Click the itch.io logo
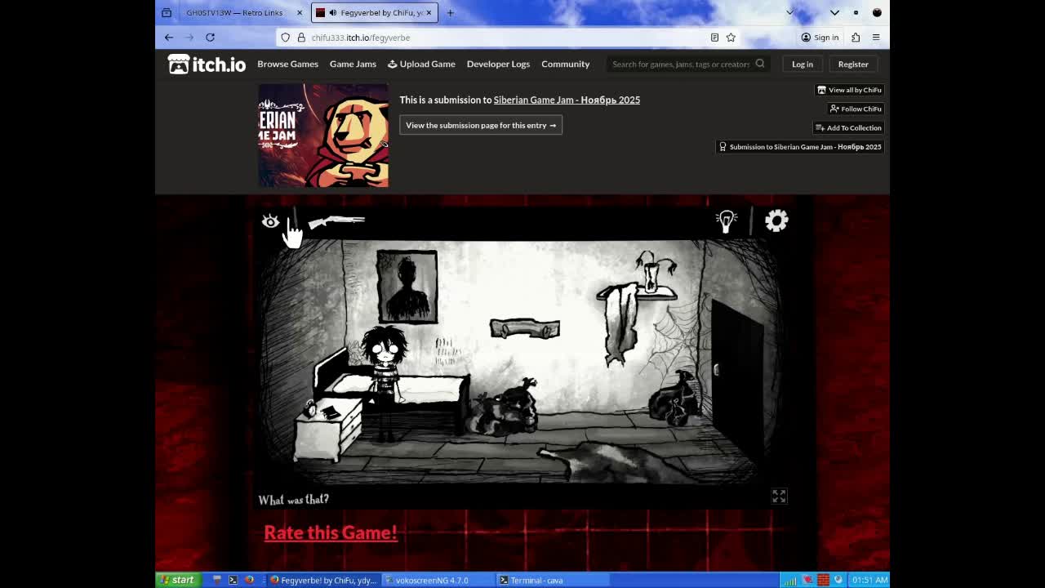Image resolution: width=1045 pixels, height=588 pixels. point(207,64)
